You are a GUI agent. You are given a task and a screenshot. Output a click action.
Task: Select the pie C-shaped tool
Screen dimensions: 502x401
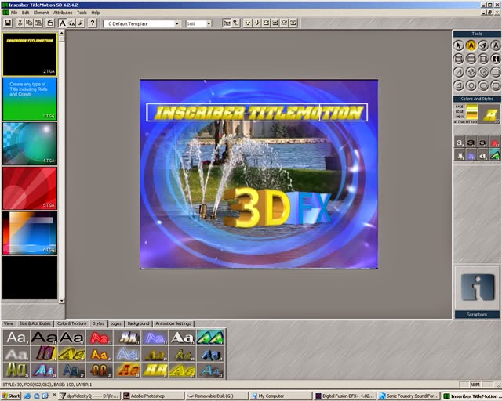pyautogui.click(x=483, y=72)
